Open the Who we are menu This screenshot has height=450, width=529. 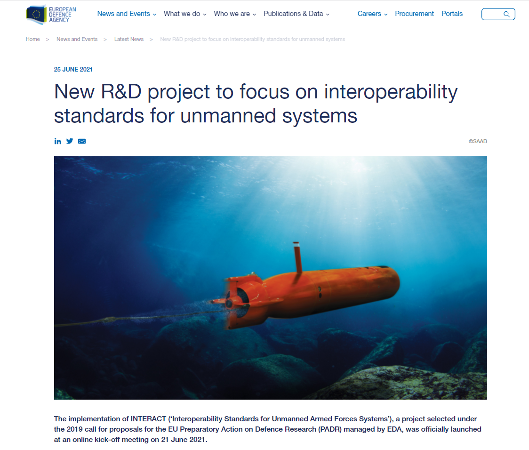(232, 14)
